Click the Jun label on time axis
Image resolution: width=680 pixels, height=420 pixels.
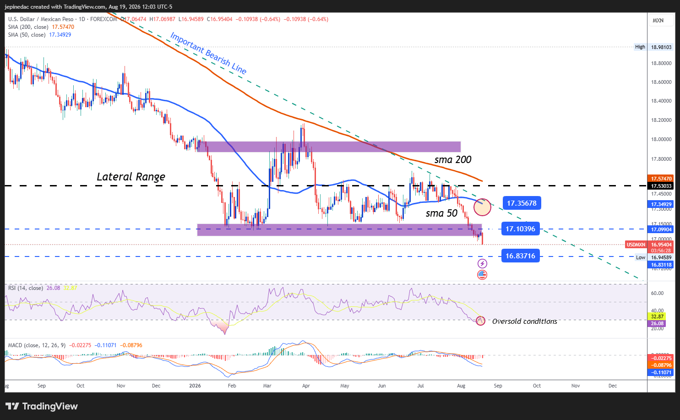[382, 386]
